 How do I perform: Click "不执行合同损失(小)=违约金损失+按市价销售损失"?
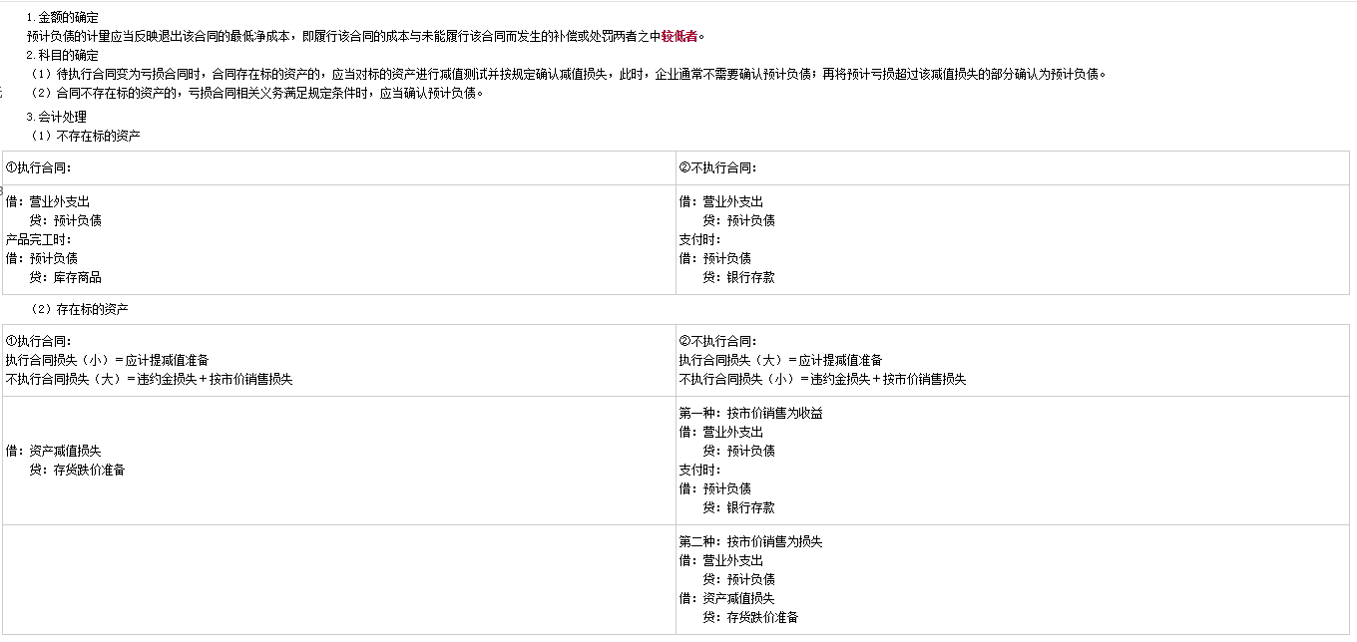point(822,379)
